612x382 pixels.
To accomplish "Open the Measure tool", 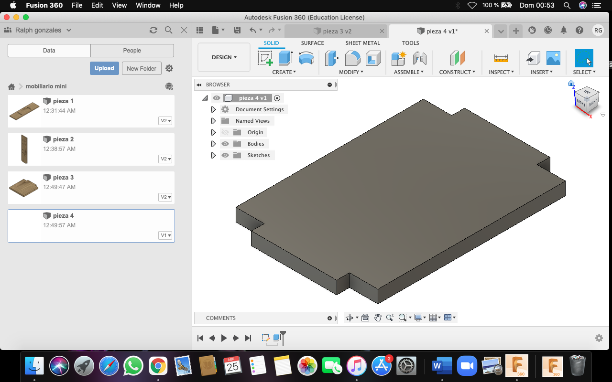I will 501,58.
